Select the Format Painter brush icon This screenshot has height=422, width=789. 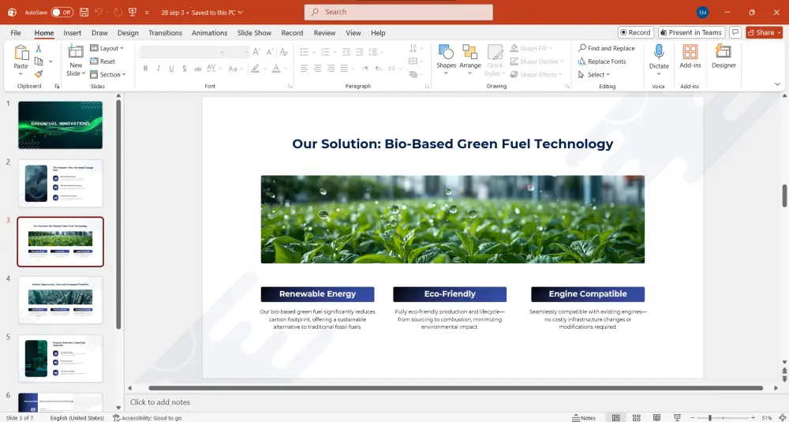38,74
